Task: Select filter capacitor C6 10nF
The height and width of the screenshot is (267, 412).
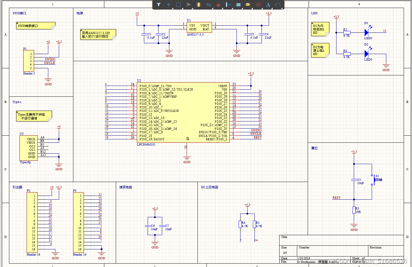Action: point(148,226)
